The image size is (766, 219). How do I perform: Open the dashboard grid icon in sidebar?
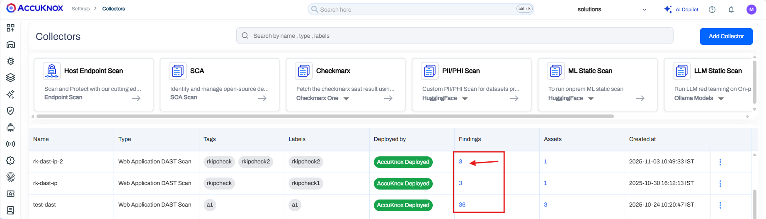11,28
